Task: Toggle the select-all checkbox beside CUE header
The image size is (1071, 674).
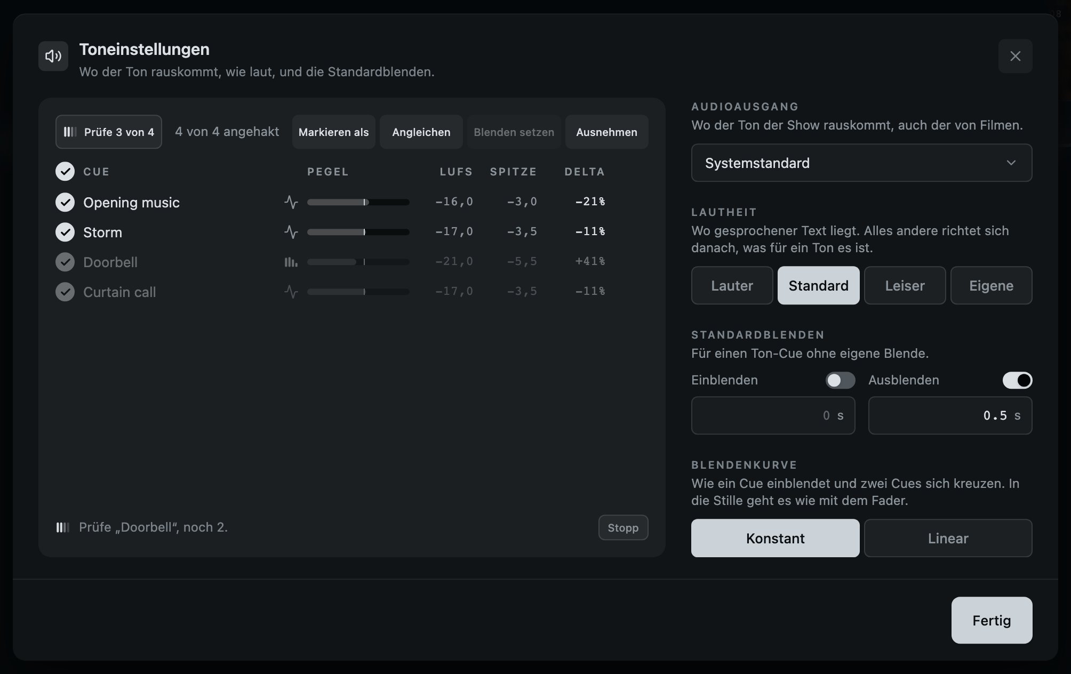Action: 65,172
